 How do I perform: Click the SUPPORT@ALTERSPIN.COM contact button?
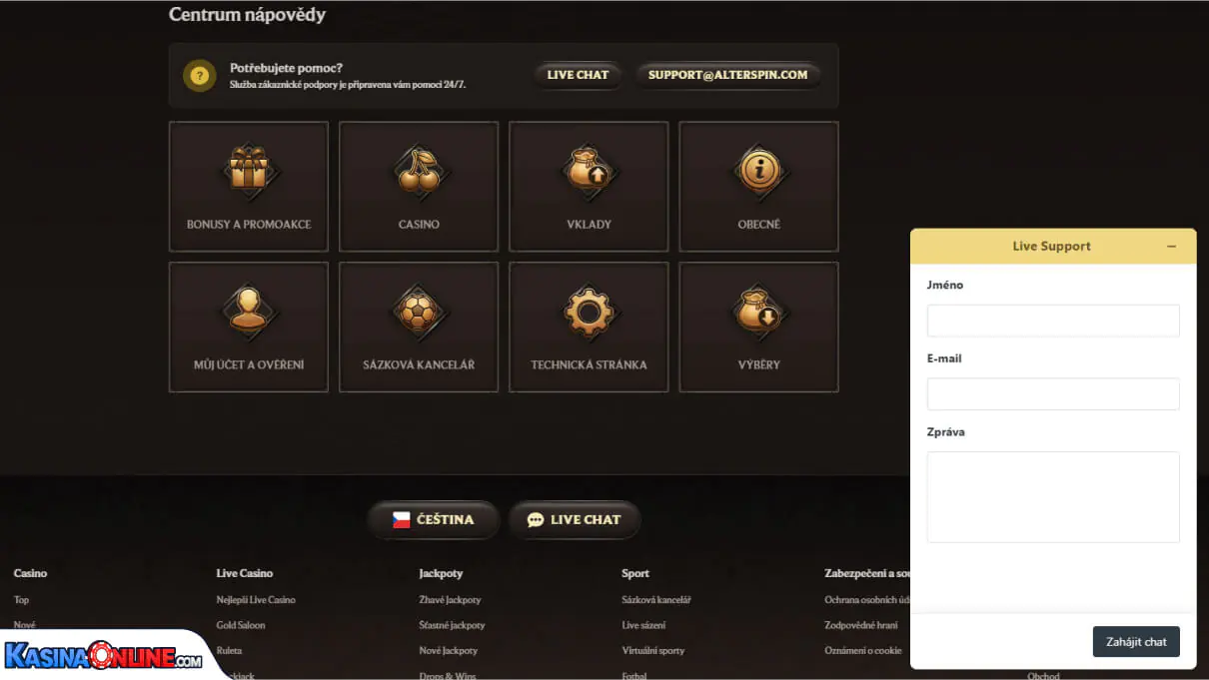[x=727, y=74]
